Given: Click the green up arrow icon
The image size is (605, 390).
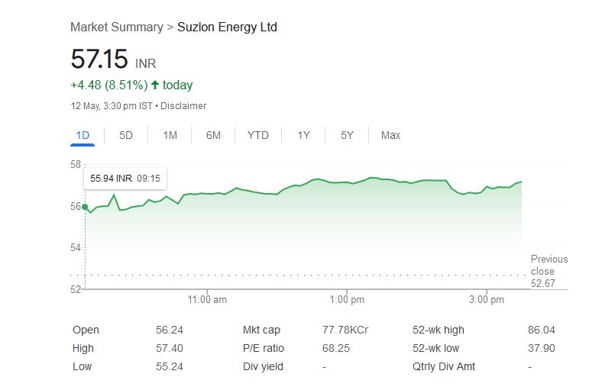Looking at the screenshot, I should click(x=155, y=85).
